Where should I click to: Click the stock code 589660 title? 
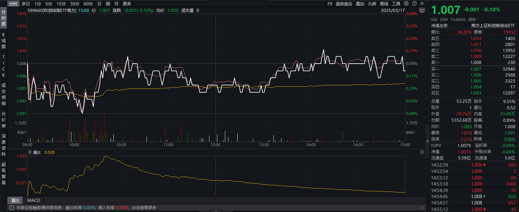pyautogui.click(x=52, y=10)
